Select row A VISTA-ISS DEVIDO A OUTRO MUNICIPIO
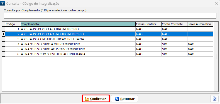The height and width of the screenshot is (104, 220). [x=108, y=29]
